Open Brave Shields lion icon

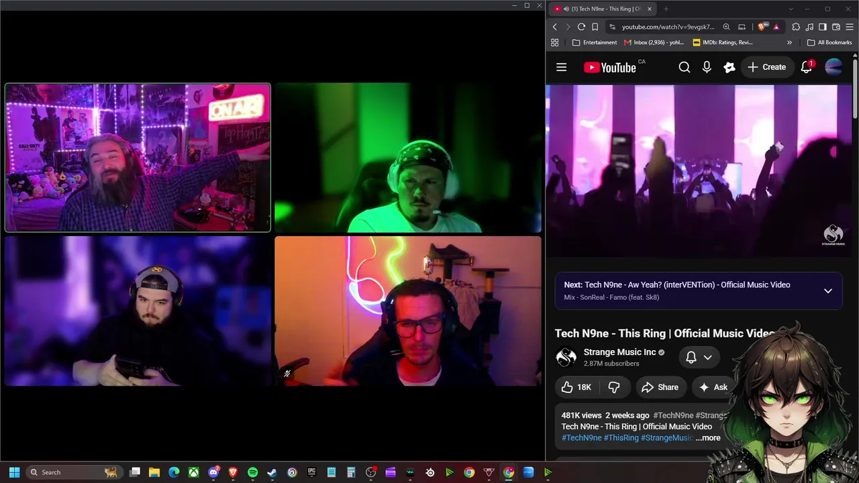[762, 27]
